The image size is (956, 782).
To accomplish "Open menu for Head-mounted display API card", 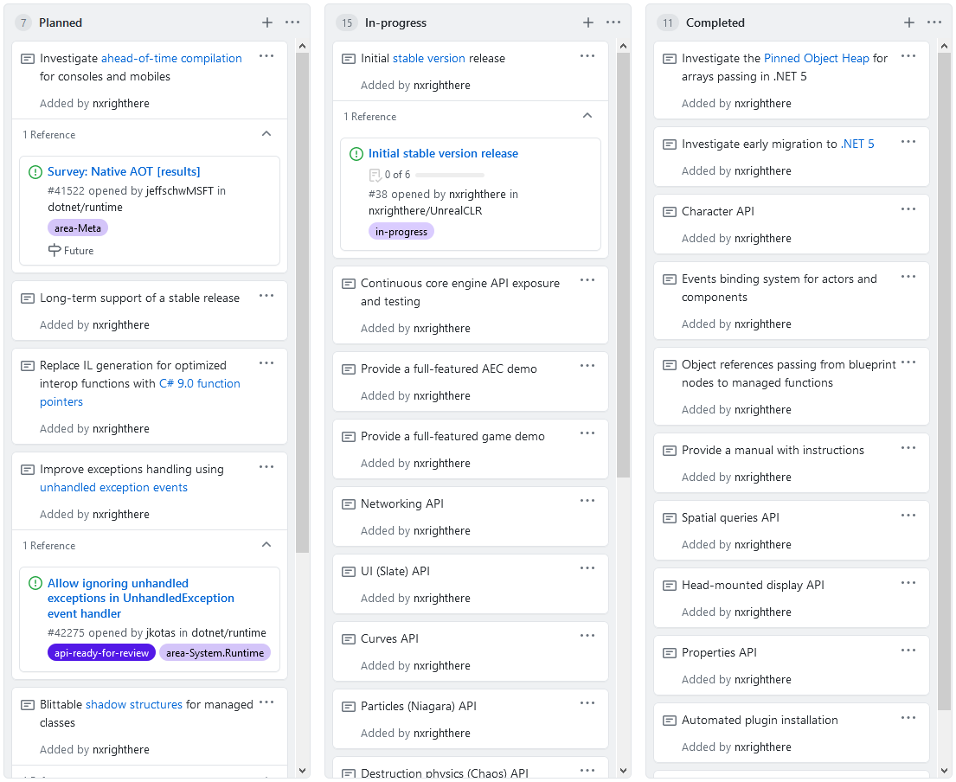I will coord(908,583).
